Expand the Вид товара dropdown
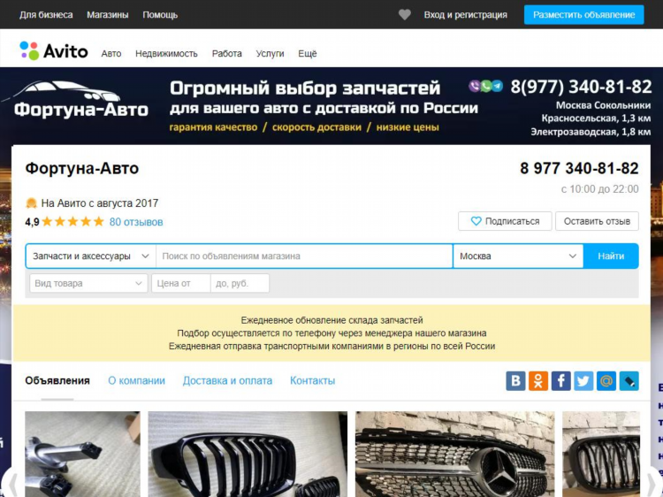The image size is (663, 497). point(88,283)
